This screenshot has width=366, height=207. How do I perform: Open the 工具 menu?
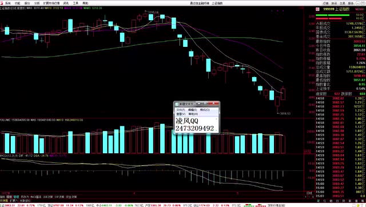[x=75, y=3]
